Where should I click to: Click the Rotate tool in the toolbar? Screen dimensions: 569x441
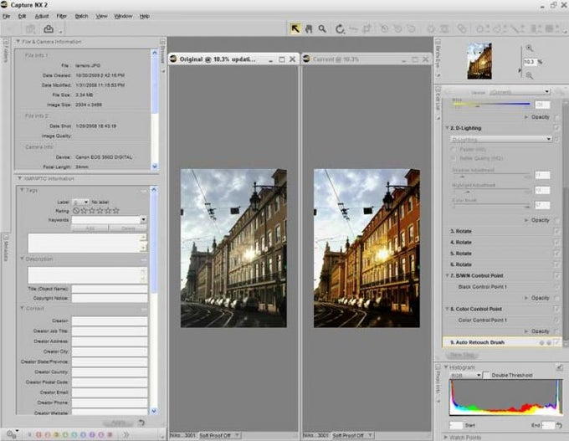[x=340, y=29]
